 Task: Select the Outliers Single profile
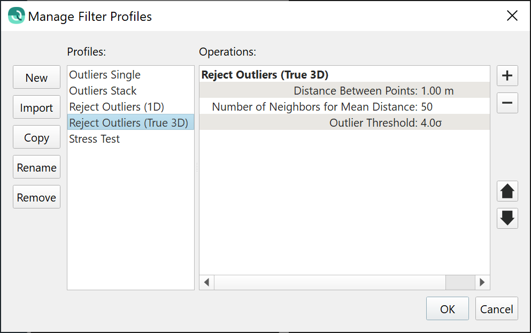coord(105,75)
